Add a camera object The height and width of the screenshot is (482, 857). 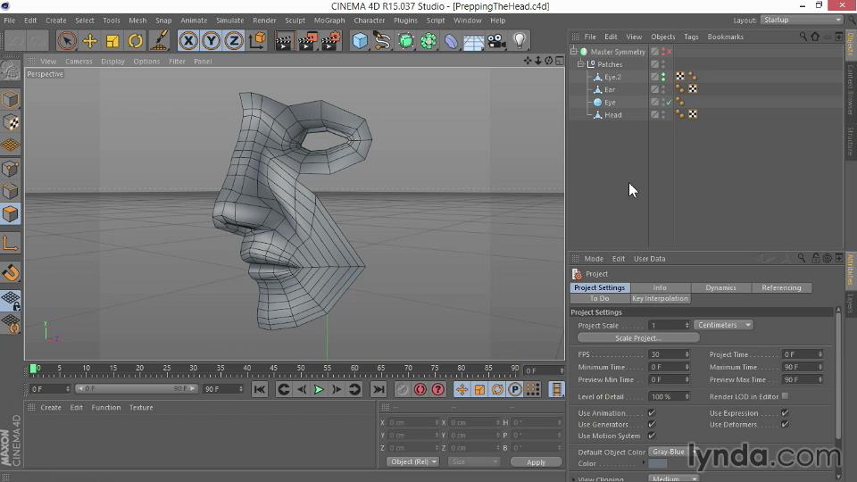pyautogui.click(x=496, y=41)
